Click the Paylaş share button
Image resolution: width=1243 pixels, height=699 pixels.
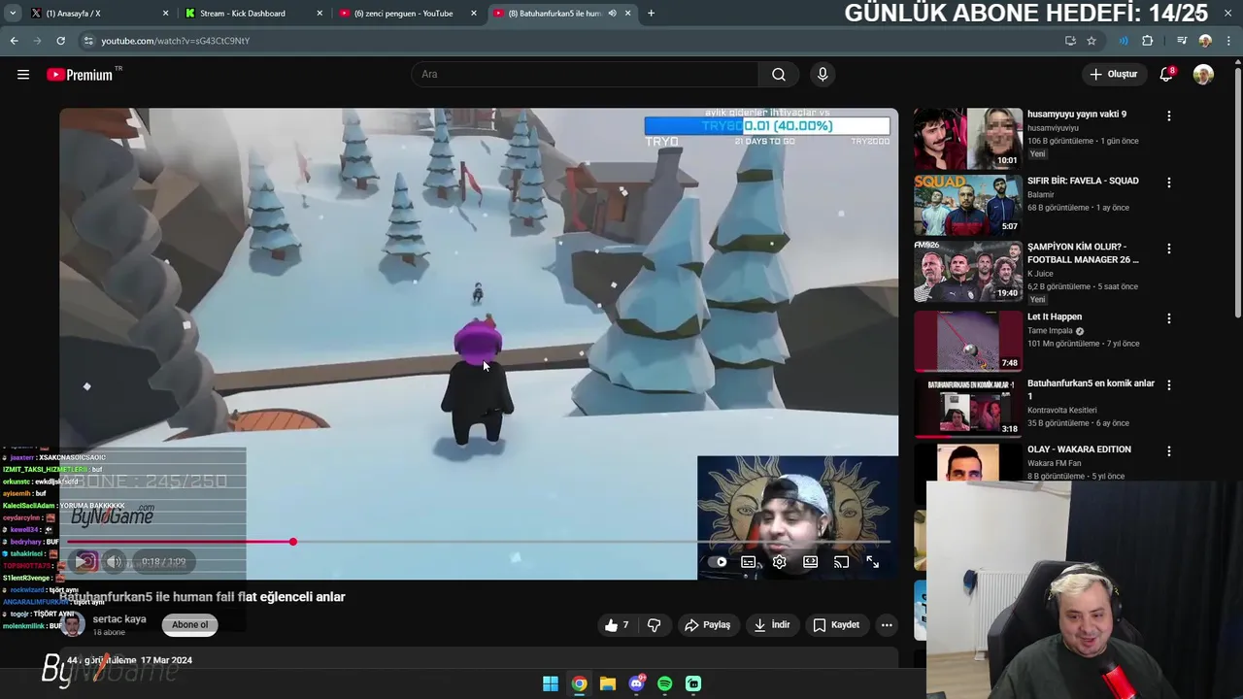707,625
